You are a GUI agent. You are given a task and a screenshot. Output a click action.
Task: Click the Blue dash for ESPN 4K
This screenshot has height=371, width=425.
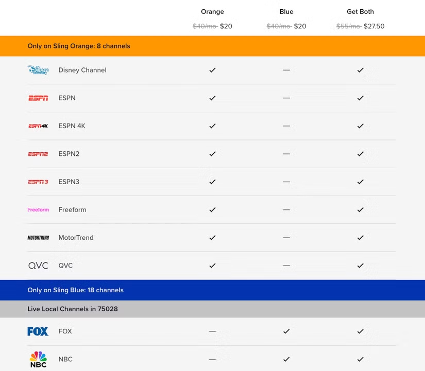point(286,126)
